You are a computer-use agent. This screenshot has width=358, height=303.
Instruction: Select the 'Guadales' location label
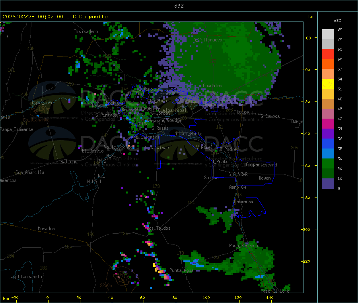click(x=212, y=86)
